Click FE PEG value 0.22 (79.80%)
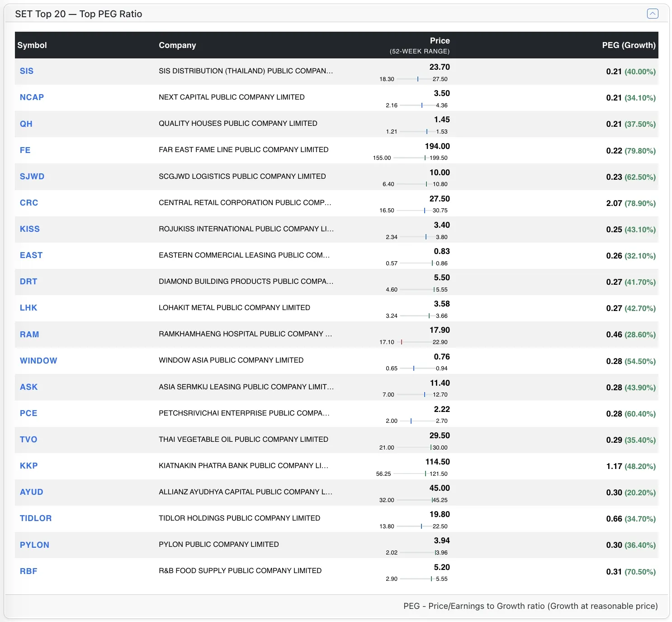This screenshot has height=622, width=672. (x=631, y=151)
